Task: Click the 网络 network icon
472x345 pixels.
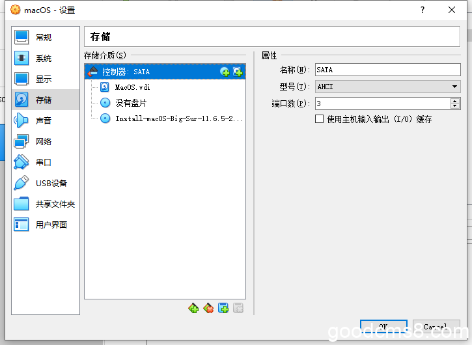Action: 21,141
